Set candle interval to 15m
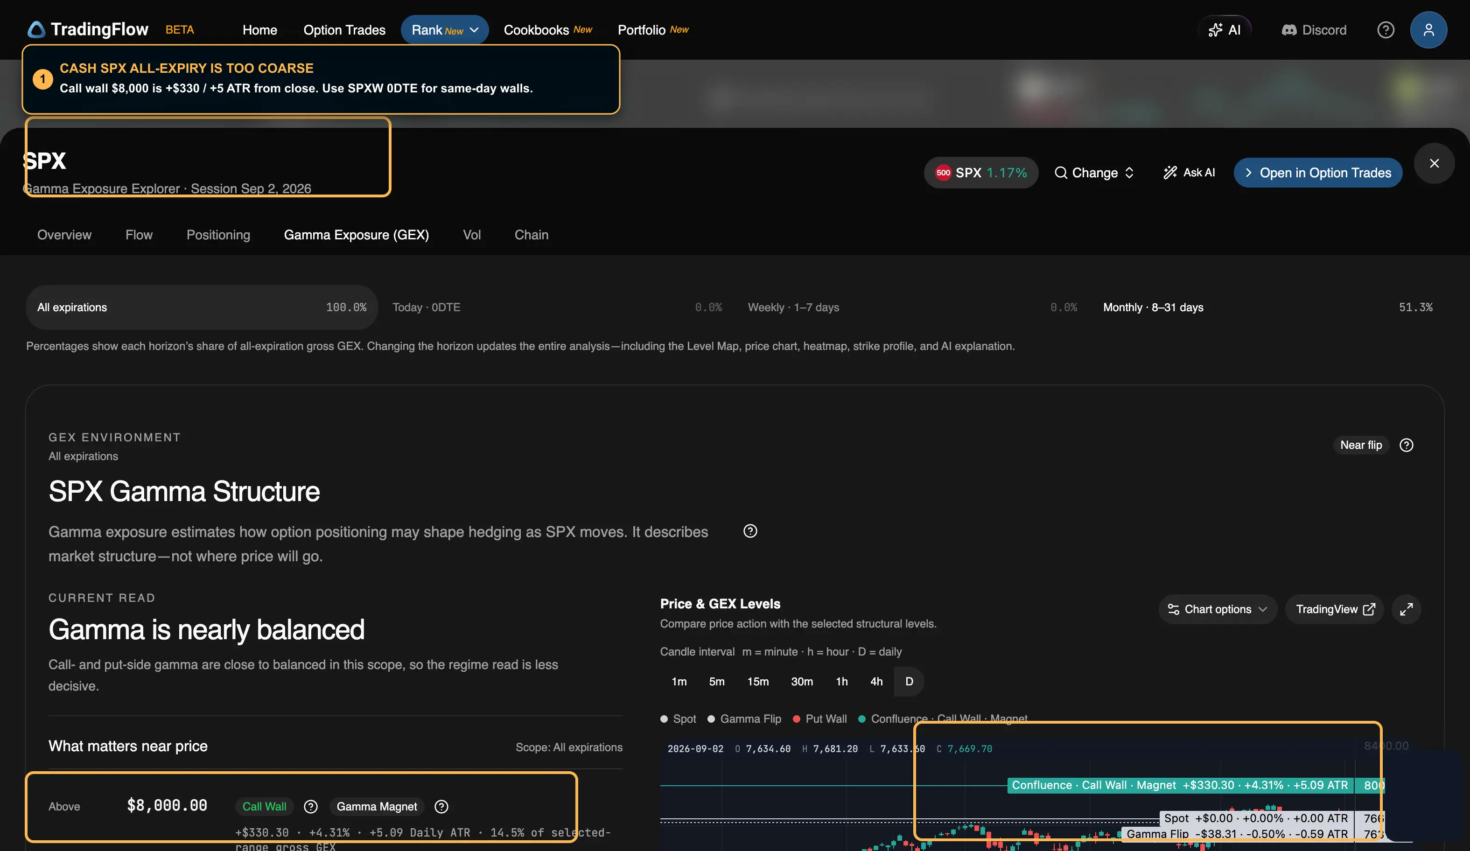1470x851 pixels. click(x=758, y=681)
